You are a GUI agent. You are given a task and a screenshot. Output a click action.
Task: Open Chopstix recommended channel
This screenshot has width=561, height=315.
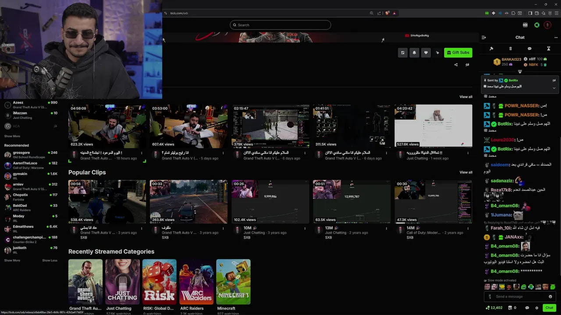point(31,197)
